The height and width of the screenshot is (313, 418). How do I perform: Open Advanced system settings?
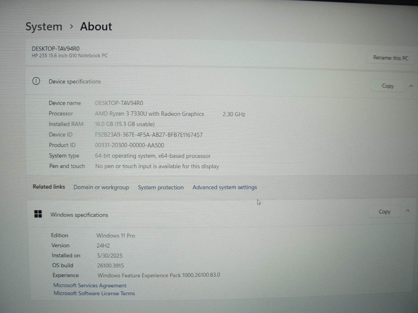click(225, 187)
